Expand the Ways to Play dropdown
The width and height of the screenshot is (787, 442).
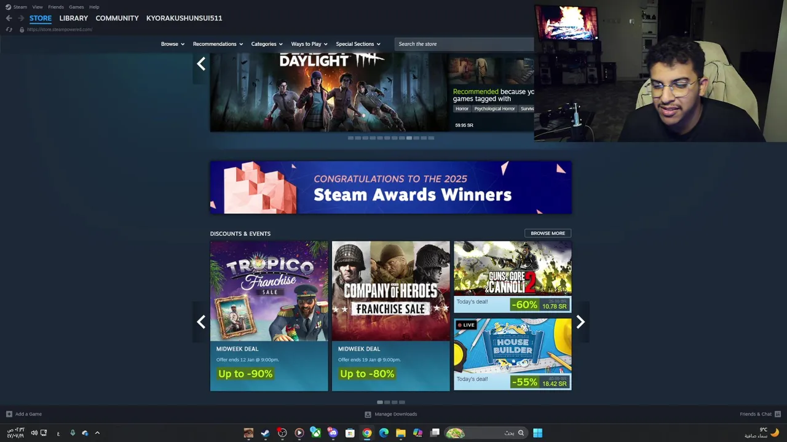(x=309, y=44)
